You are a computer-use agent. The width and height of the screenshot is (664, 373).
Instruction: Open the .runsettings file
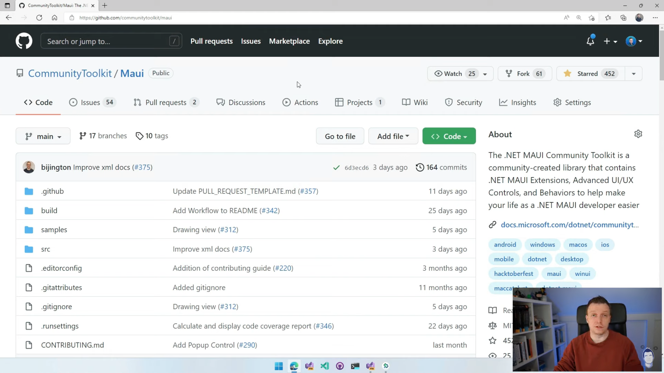pos(60,326)
